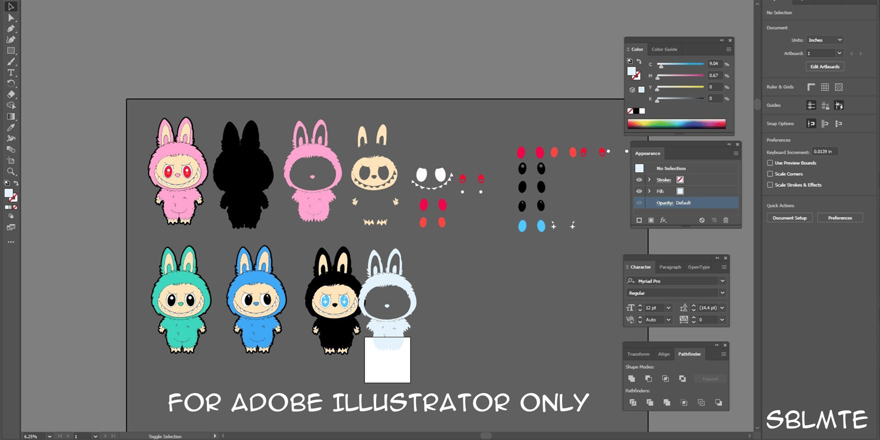Click Pathfinder Minus Back icon

719,402
